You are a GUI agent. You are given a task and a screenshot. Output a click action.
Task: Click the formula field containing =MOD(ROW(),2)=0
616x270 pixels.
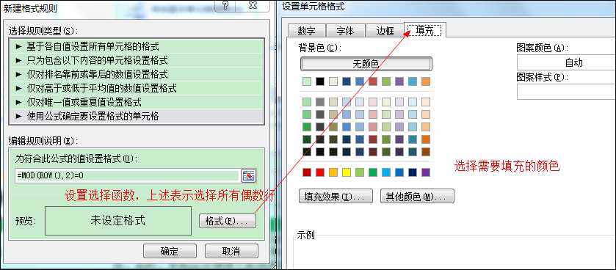[x=127, y=175]
